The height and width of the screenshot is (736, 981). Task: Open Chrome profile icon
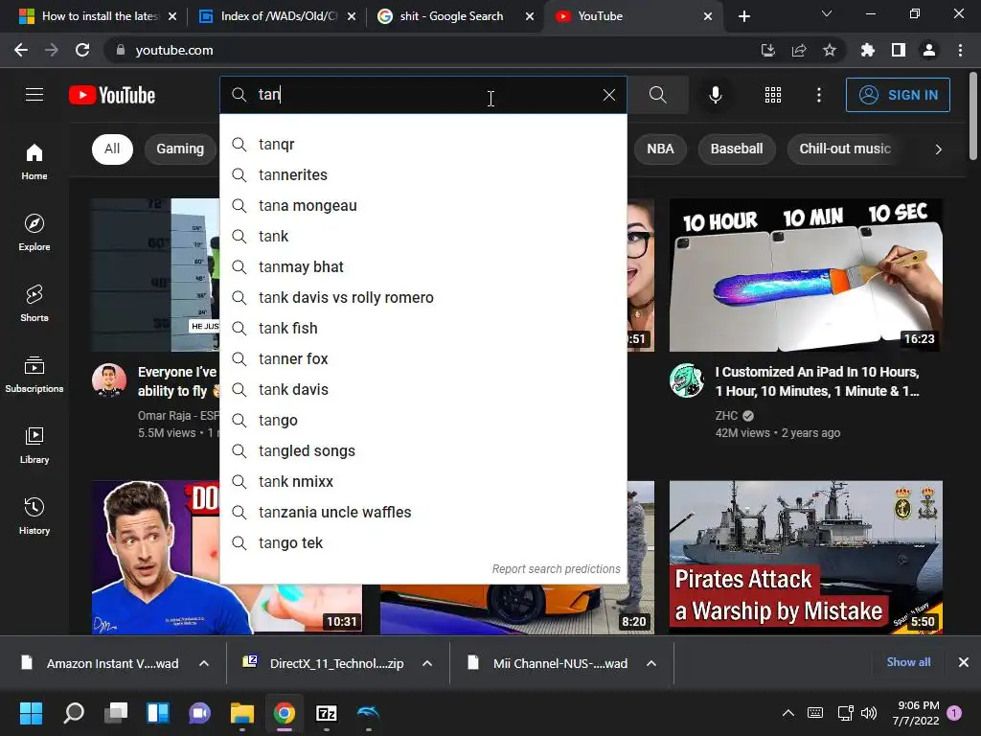928,50
